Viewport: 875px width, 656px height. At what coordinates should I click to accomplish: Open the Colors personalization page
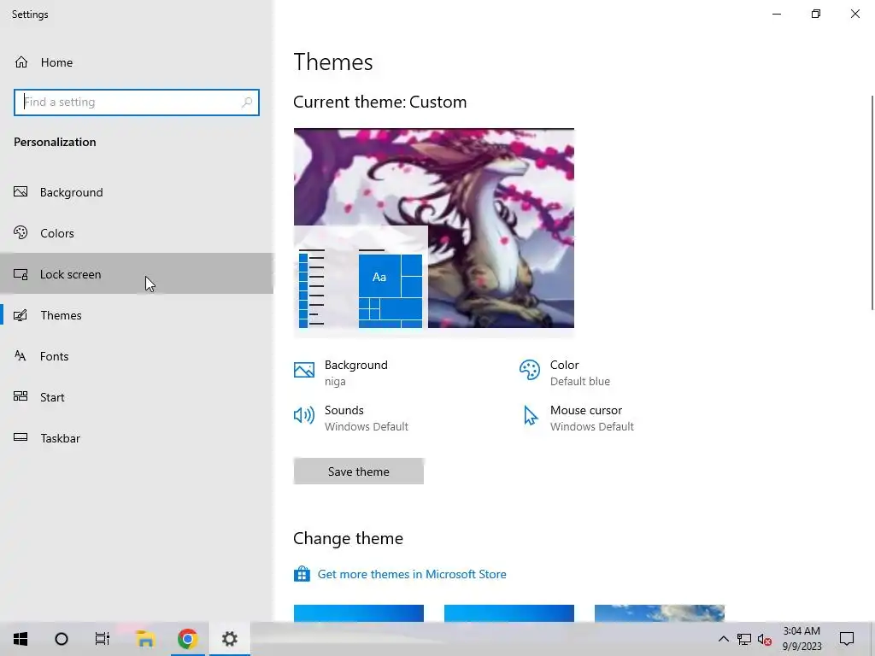(137, 232)
